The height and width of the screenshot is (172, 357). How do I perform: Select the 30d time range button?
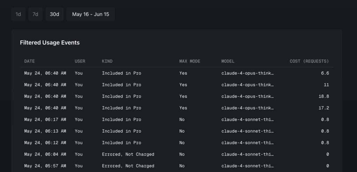pos(54,14)
